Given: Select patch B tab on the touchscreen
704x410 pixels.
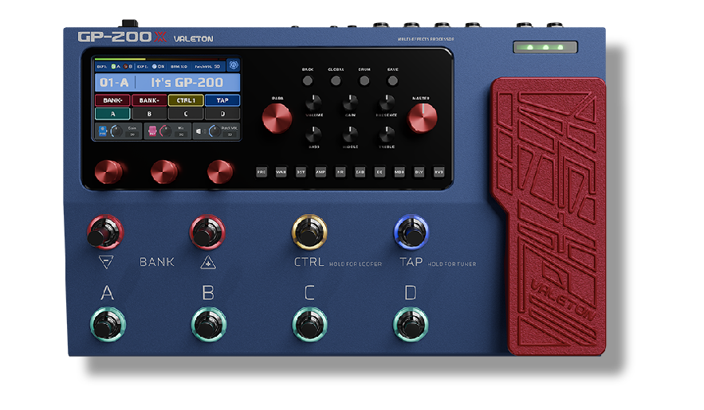Looking at the screenshot, I should (x=150, y=114).
